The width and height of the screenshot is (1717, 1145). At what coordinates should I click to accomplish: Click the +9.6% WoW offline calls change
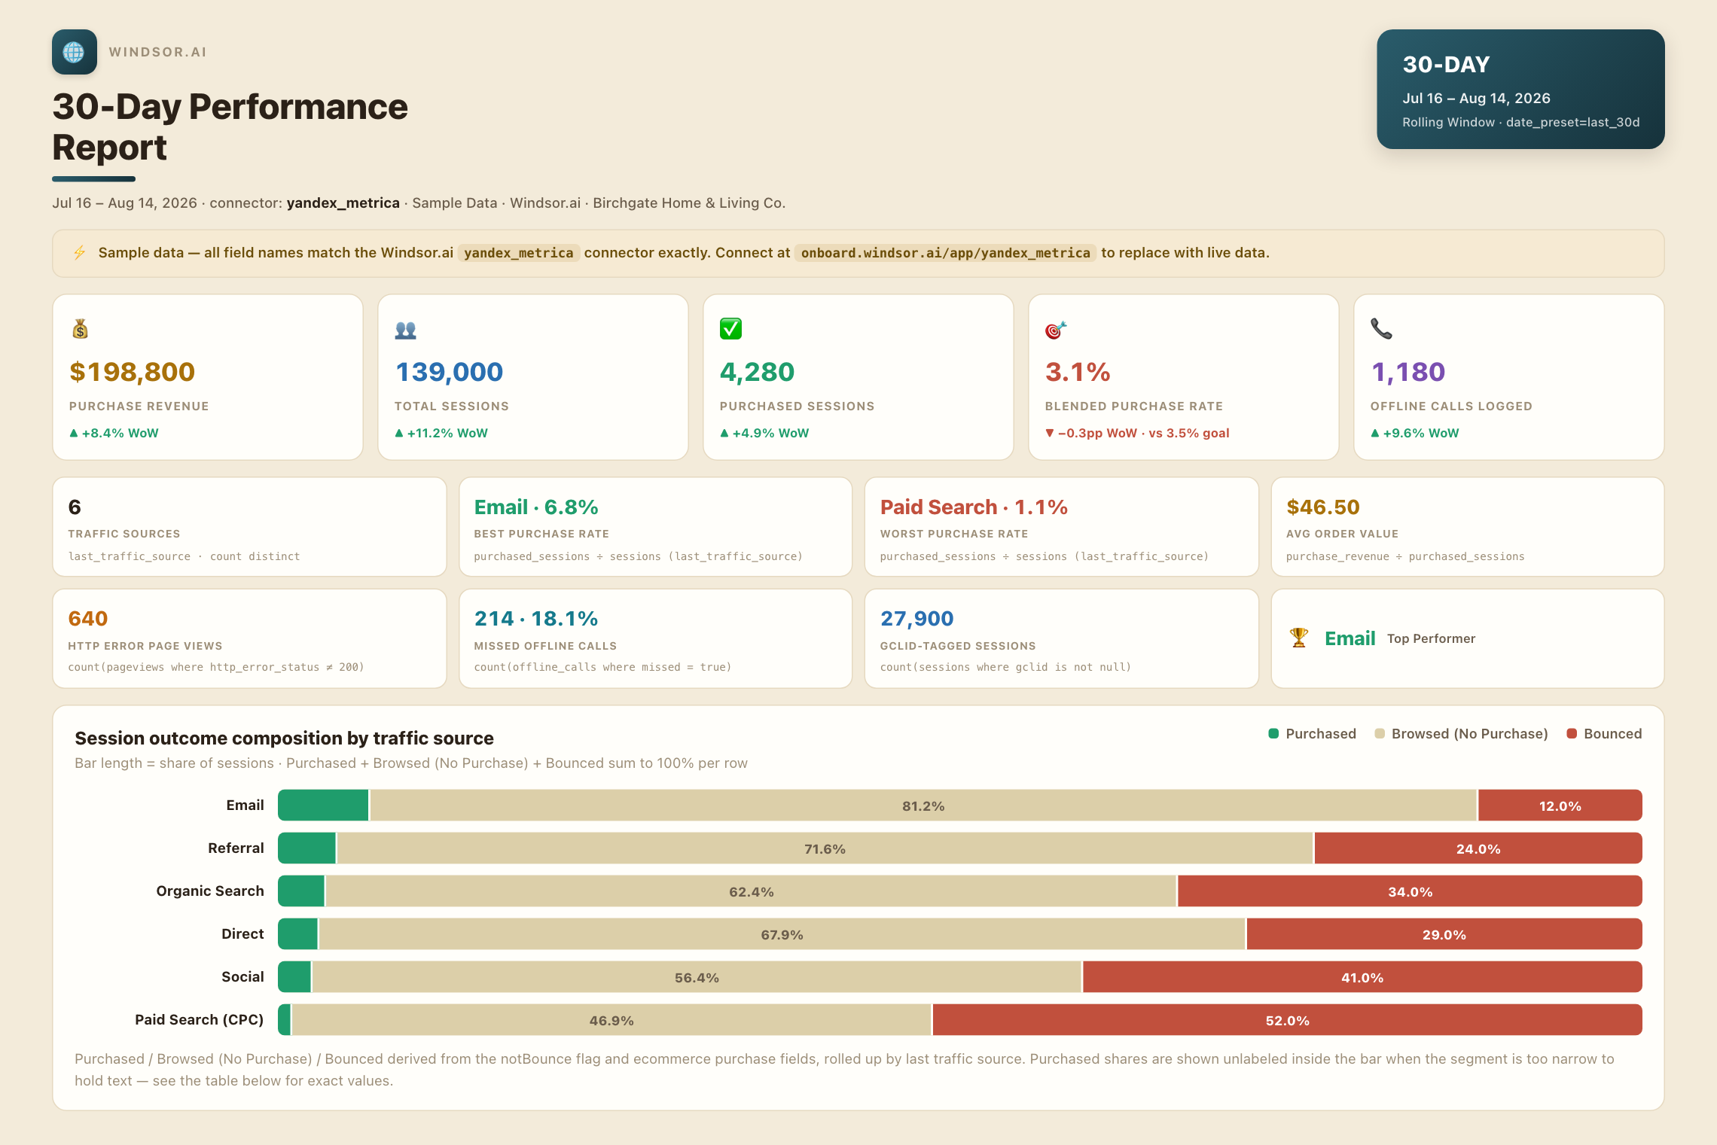(1414, 433)
